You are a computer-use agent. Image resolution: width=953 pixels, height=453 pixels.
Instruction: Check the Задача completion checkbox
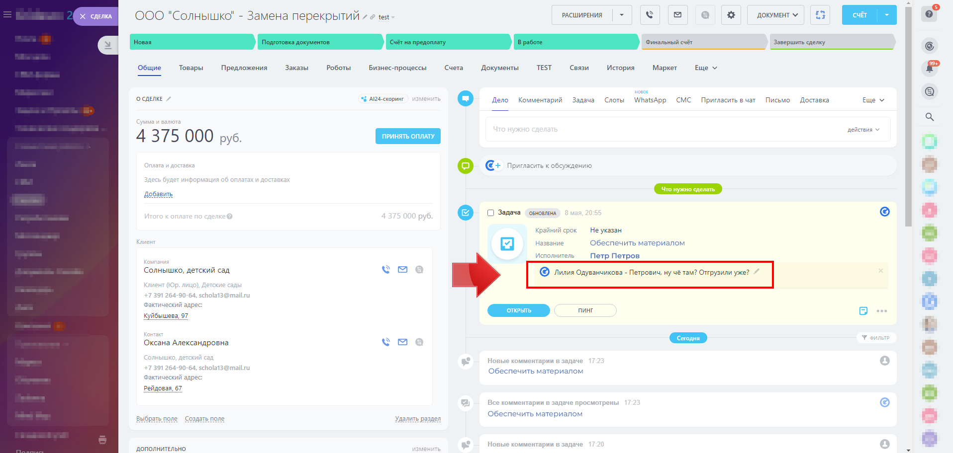click(x=490, y=213)
